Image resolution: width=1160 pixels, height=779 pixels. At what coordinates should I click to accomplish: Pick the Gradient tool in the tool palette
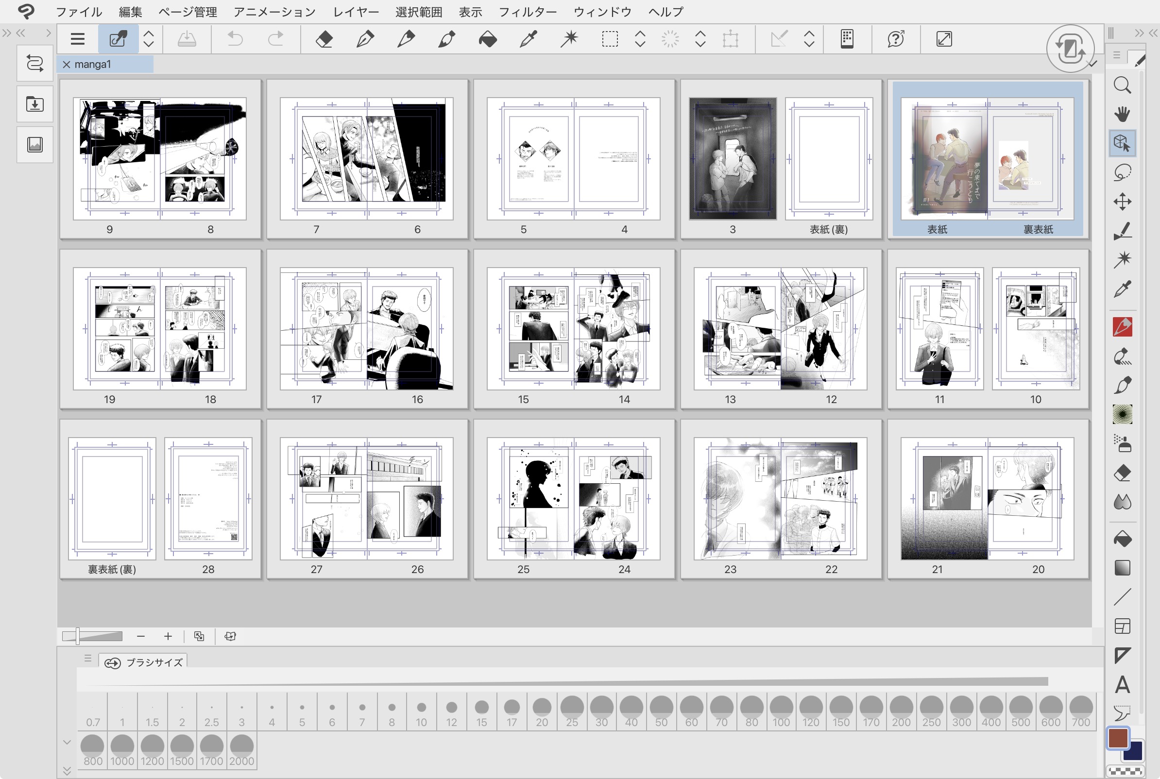tap(1122, 568)
